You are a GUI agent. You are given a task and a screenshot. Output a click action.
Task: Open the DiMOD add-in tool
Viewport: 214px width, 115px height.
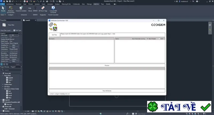[x=35, y=9]
